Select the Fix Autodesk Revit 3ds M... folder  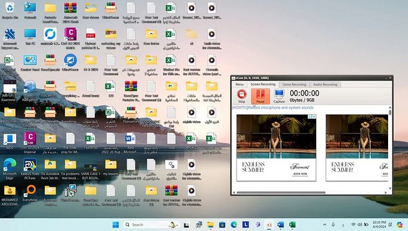(50, 169)
